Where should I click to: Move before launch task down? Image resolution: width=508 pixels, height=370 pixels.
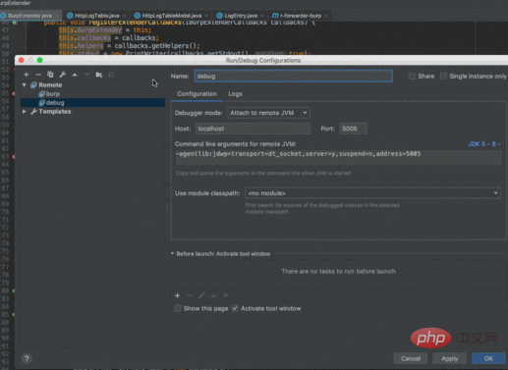[x=225, y=295]
